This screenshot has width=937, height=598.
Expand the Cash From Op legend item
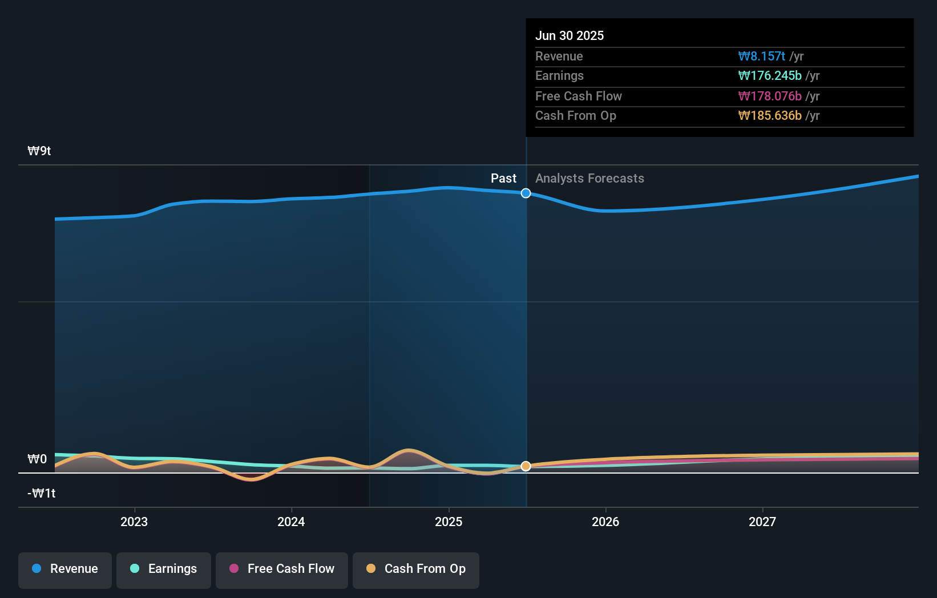point(415,569)
